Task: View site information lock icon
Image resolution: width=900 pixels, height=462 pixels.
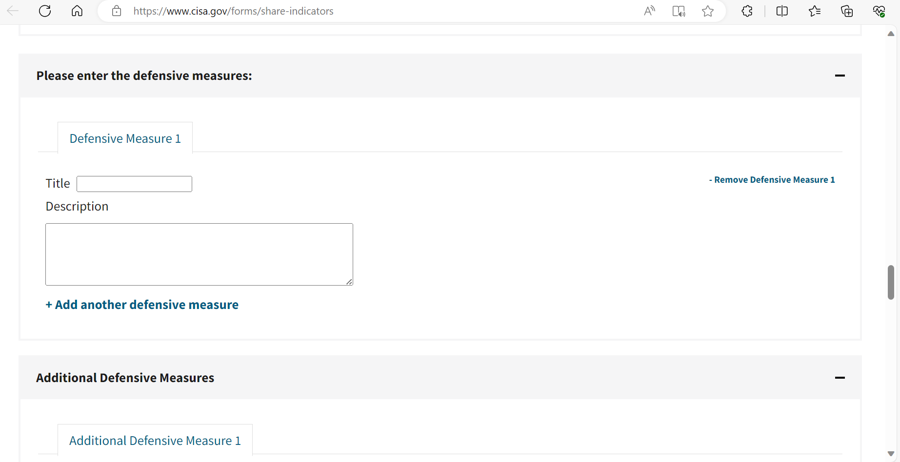Action: click(117, 11)
